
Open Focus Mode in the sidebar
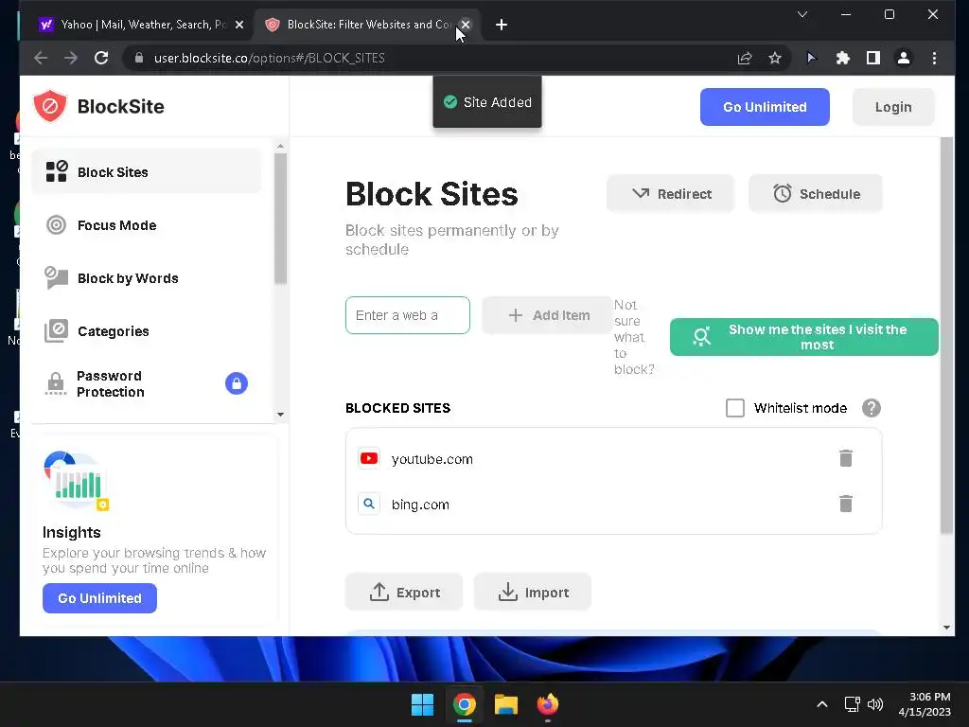point(147,225)
